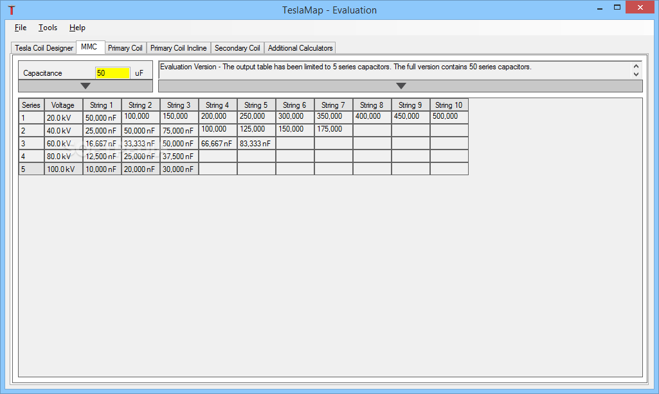The height and width of the screenshot is (394, 659).
Task: Click the evaluation version message text
Action: pos(345,67)
